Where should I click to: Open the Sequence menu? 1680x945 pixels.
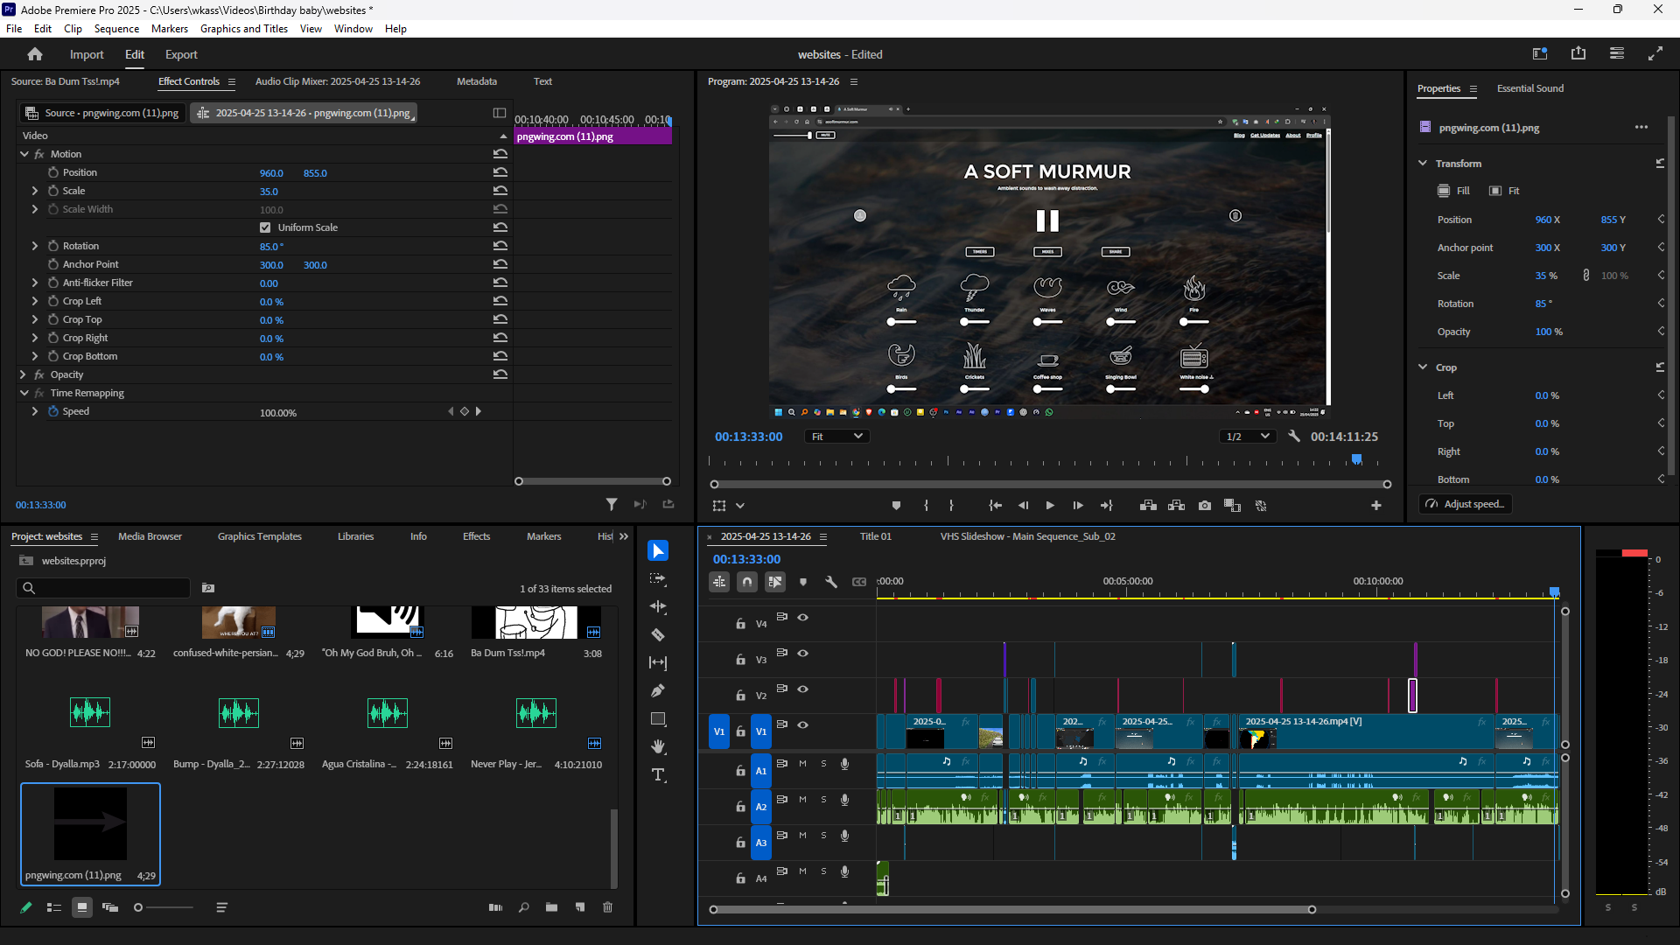click(116, 28)
